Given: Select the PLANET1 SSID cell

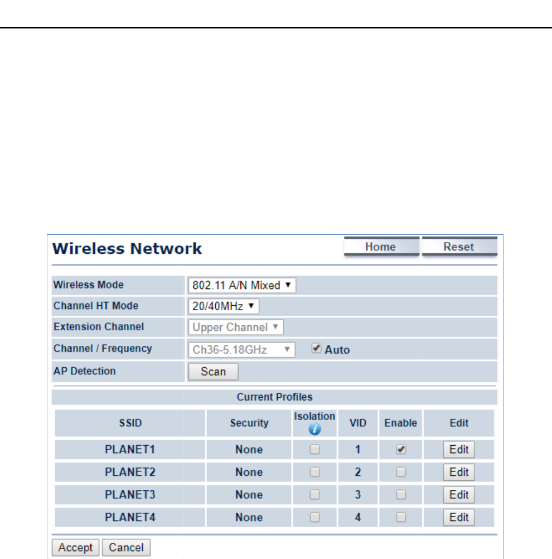Looking at the screenshot, I should 130,449.
